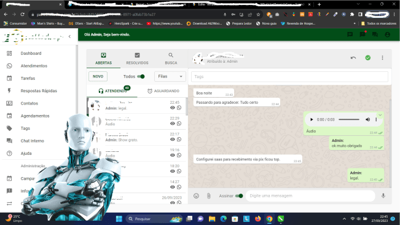400x225 pixels.
Task: Open the Windows Start menu
Action: coord(119,219)
